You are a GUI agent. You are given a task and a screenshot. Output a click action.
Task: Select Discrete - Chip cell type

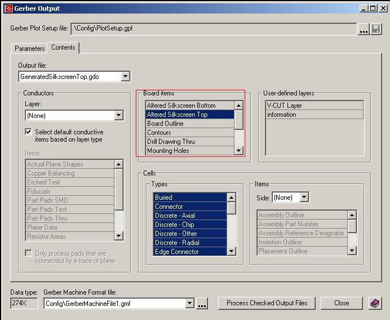click(x=190, y=225)
